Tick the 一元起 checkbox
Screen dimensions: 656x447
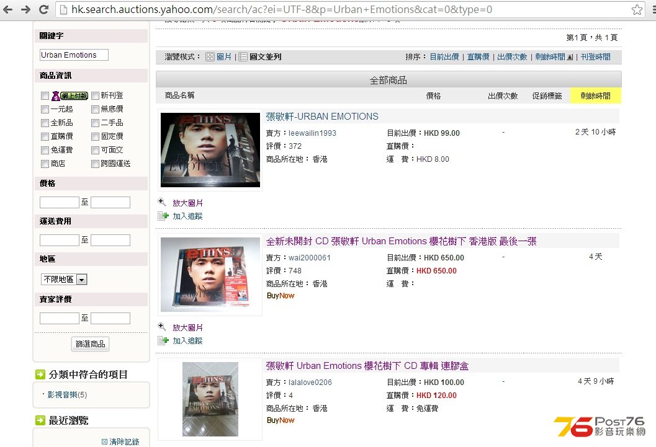point(45,110)
